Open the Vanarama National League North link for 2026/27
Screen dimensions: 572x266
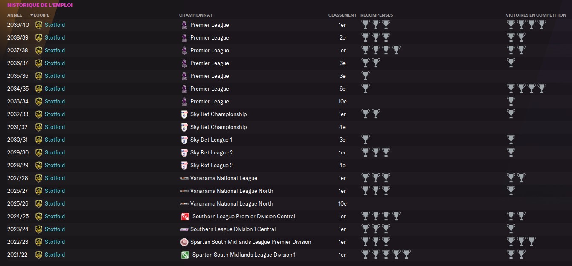(x=232, y=191)
